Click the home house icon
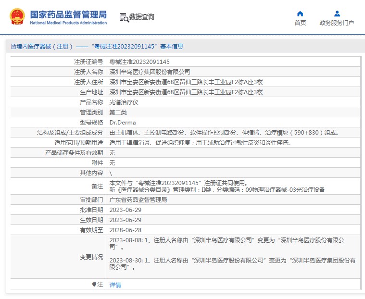This screenshot has height=299, width=365. pyautogui.click(x=300, y=13)
